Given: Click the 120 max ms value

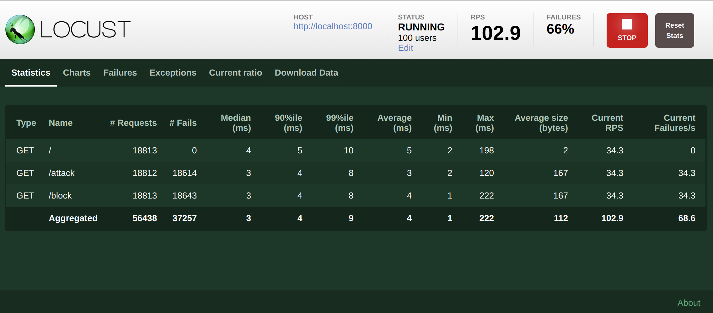Looking at the screenshot, I should pos(486,173).
